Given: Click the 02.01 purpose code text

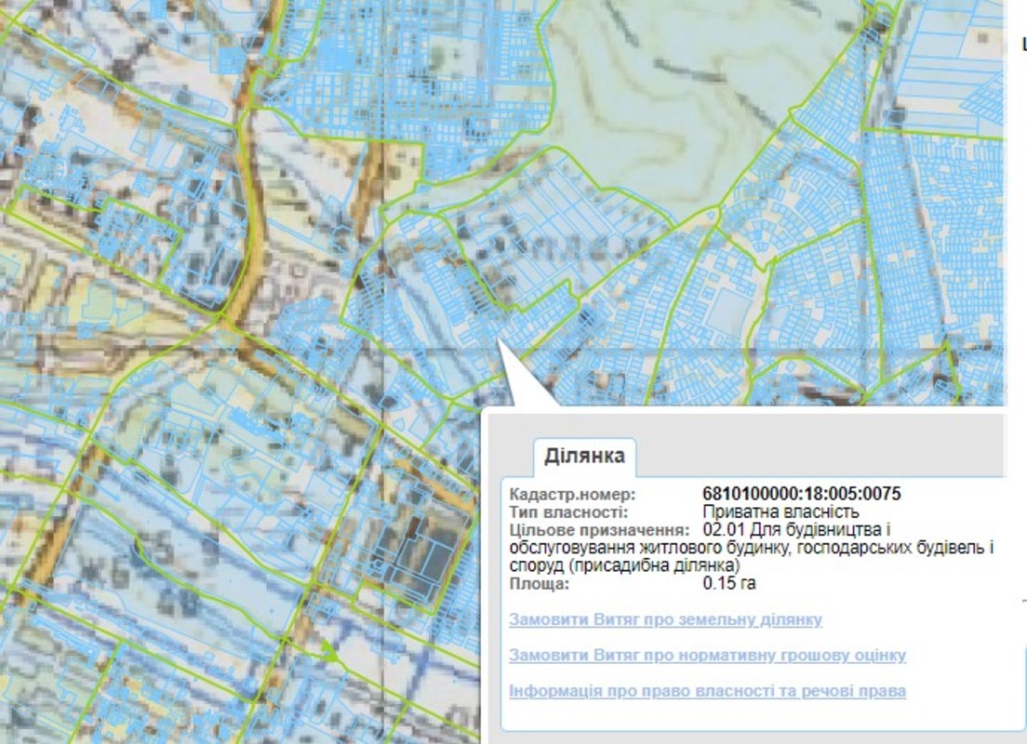Looking at the screenshot, I should point(721,530).
